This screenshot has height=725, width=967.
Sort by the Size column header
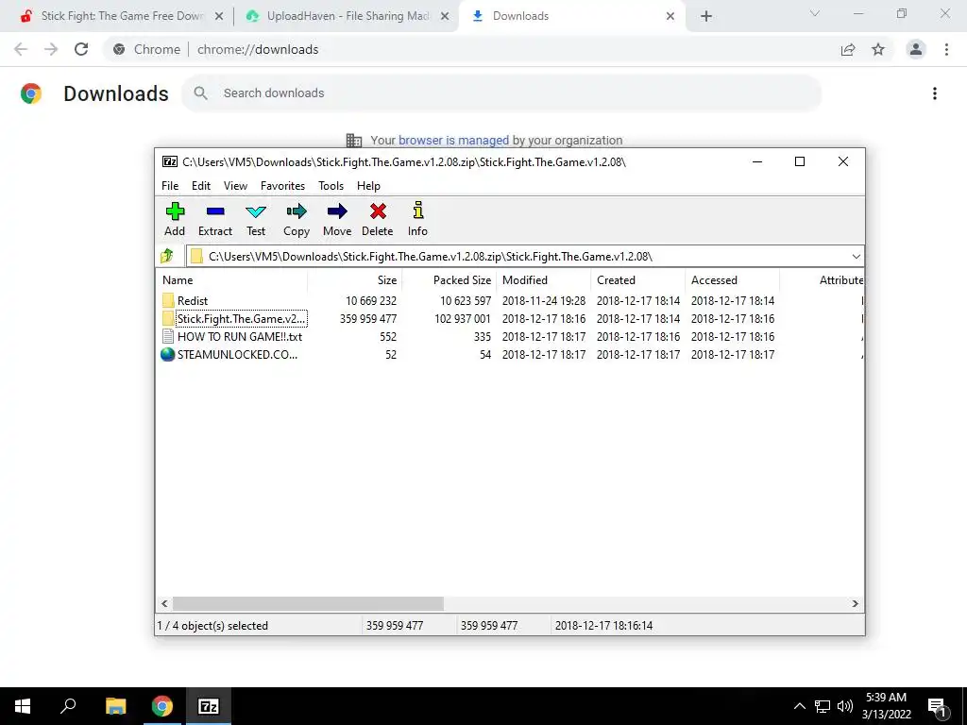click(355, 279)
